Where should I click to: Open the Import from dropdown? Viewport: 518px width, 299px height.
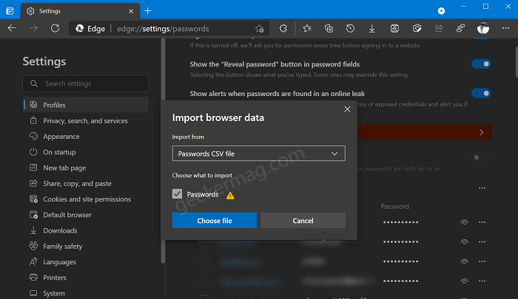click(x=259, y=154)
